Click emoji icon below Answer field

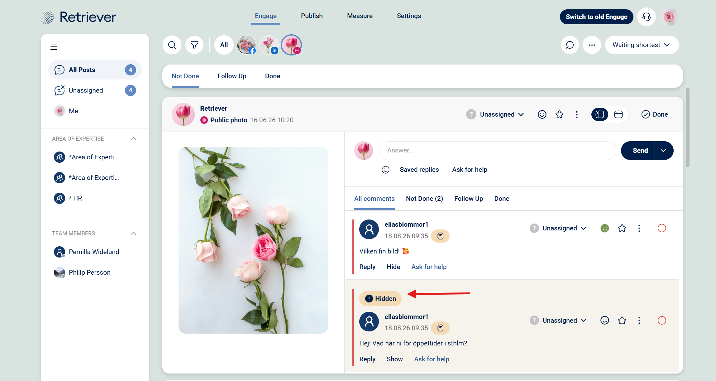[x=386, y=170]
